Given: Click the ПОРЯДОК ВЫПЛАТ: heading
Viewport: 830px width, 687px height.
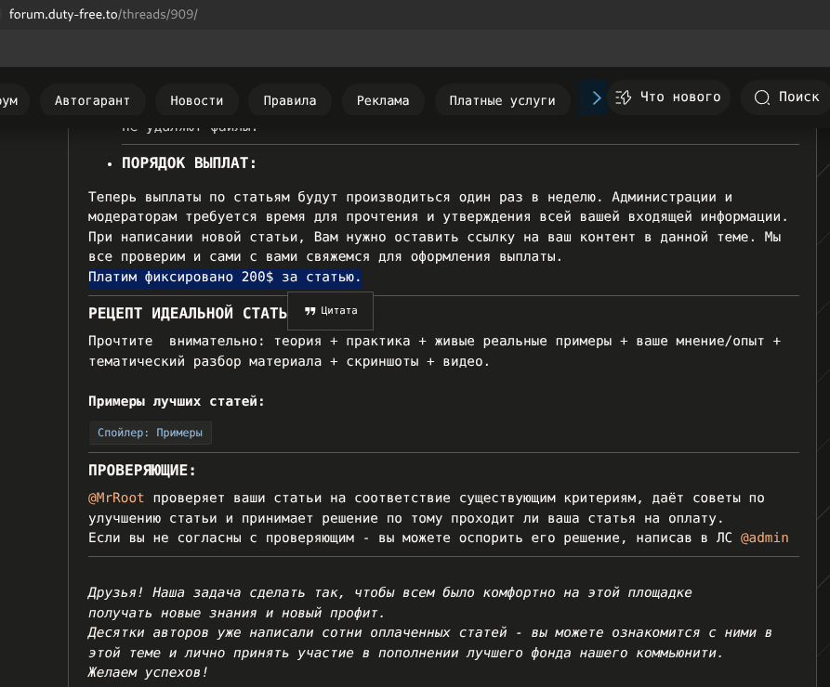Looking at the screenshot, I should (189, 162).
